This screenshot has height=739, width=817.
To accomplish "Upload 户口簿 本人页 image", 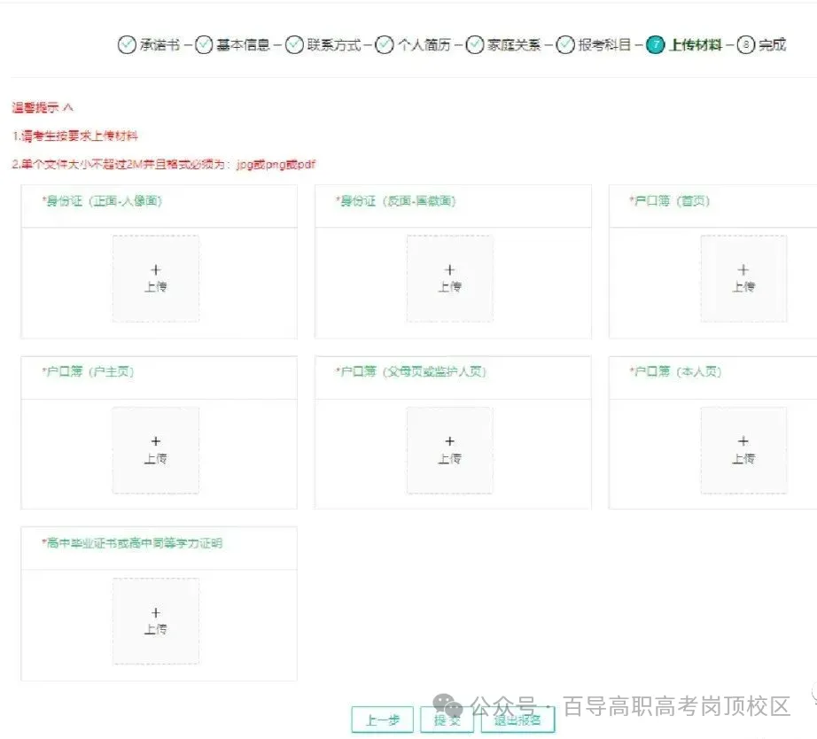I will (743, 450).
